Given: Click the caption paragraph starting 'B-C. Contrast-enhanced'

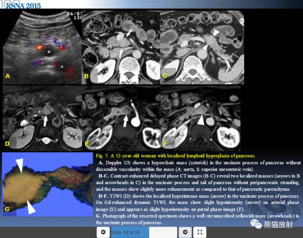Looking at the screenshot, I should (198, 182).
